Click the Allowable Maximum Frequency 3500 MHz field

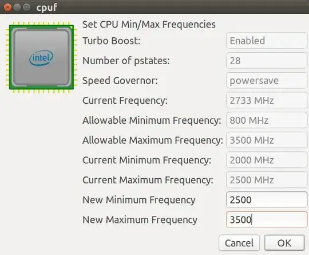click(267, 140)
